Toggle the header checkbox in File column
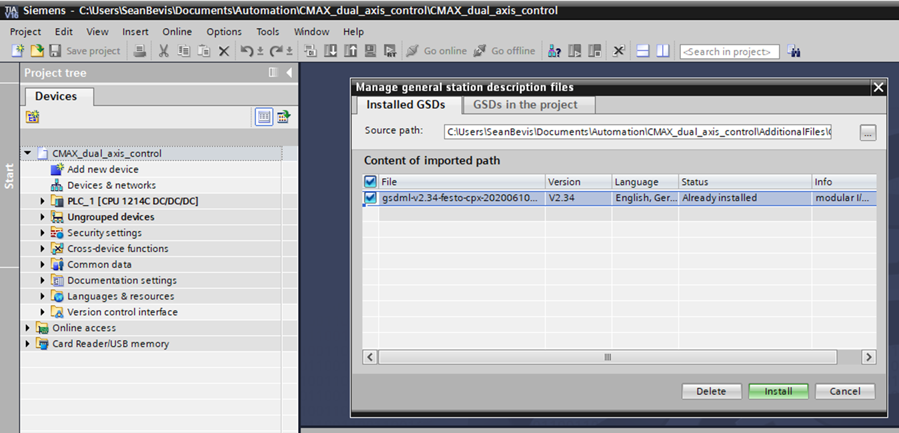 tap(370, 181)
